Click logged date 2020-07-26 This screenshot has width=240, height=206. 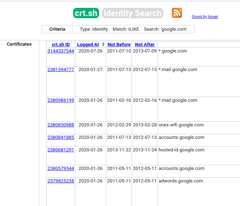point(91,51)
